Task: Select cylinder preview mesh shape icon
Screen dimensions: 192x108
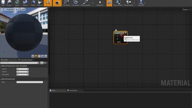Action: point(33,56)
